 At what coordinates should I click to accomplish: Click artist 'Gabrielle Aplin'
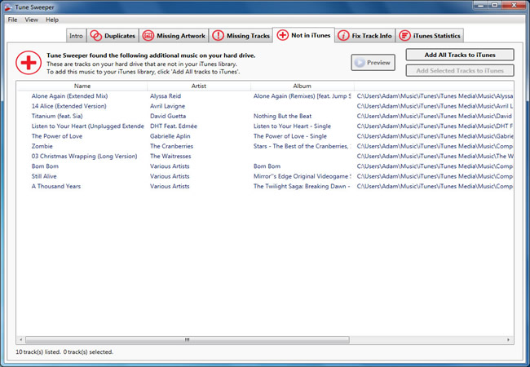pos(170,136)
